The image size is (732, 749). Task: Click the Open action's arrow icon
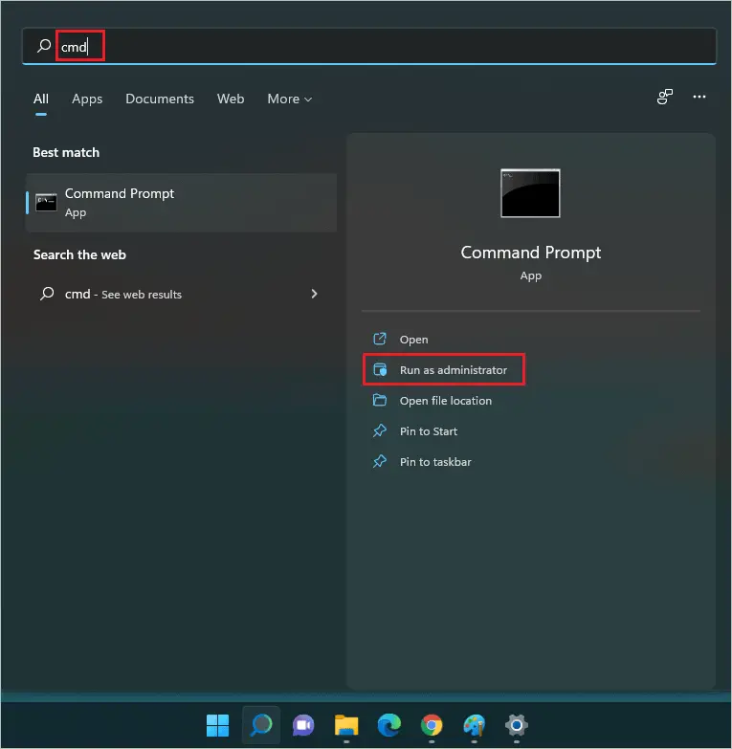(380, 339)
